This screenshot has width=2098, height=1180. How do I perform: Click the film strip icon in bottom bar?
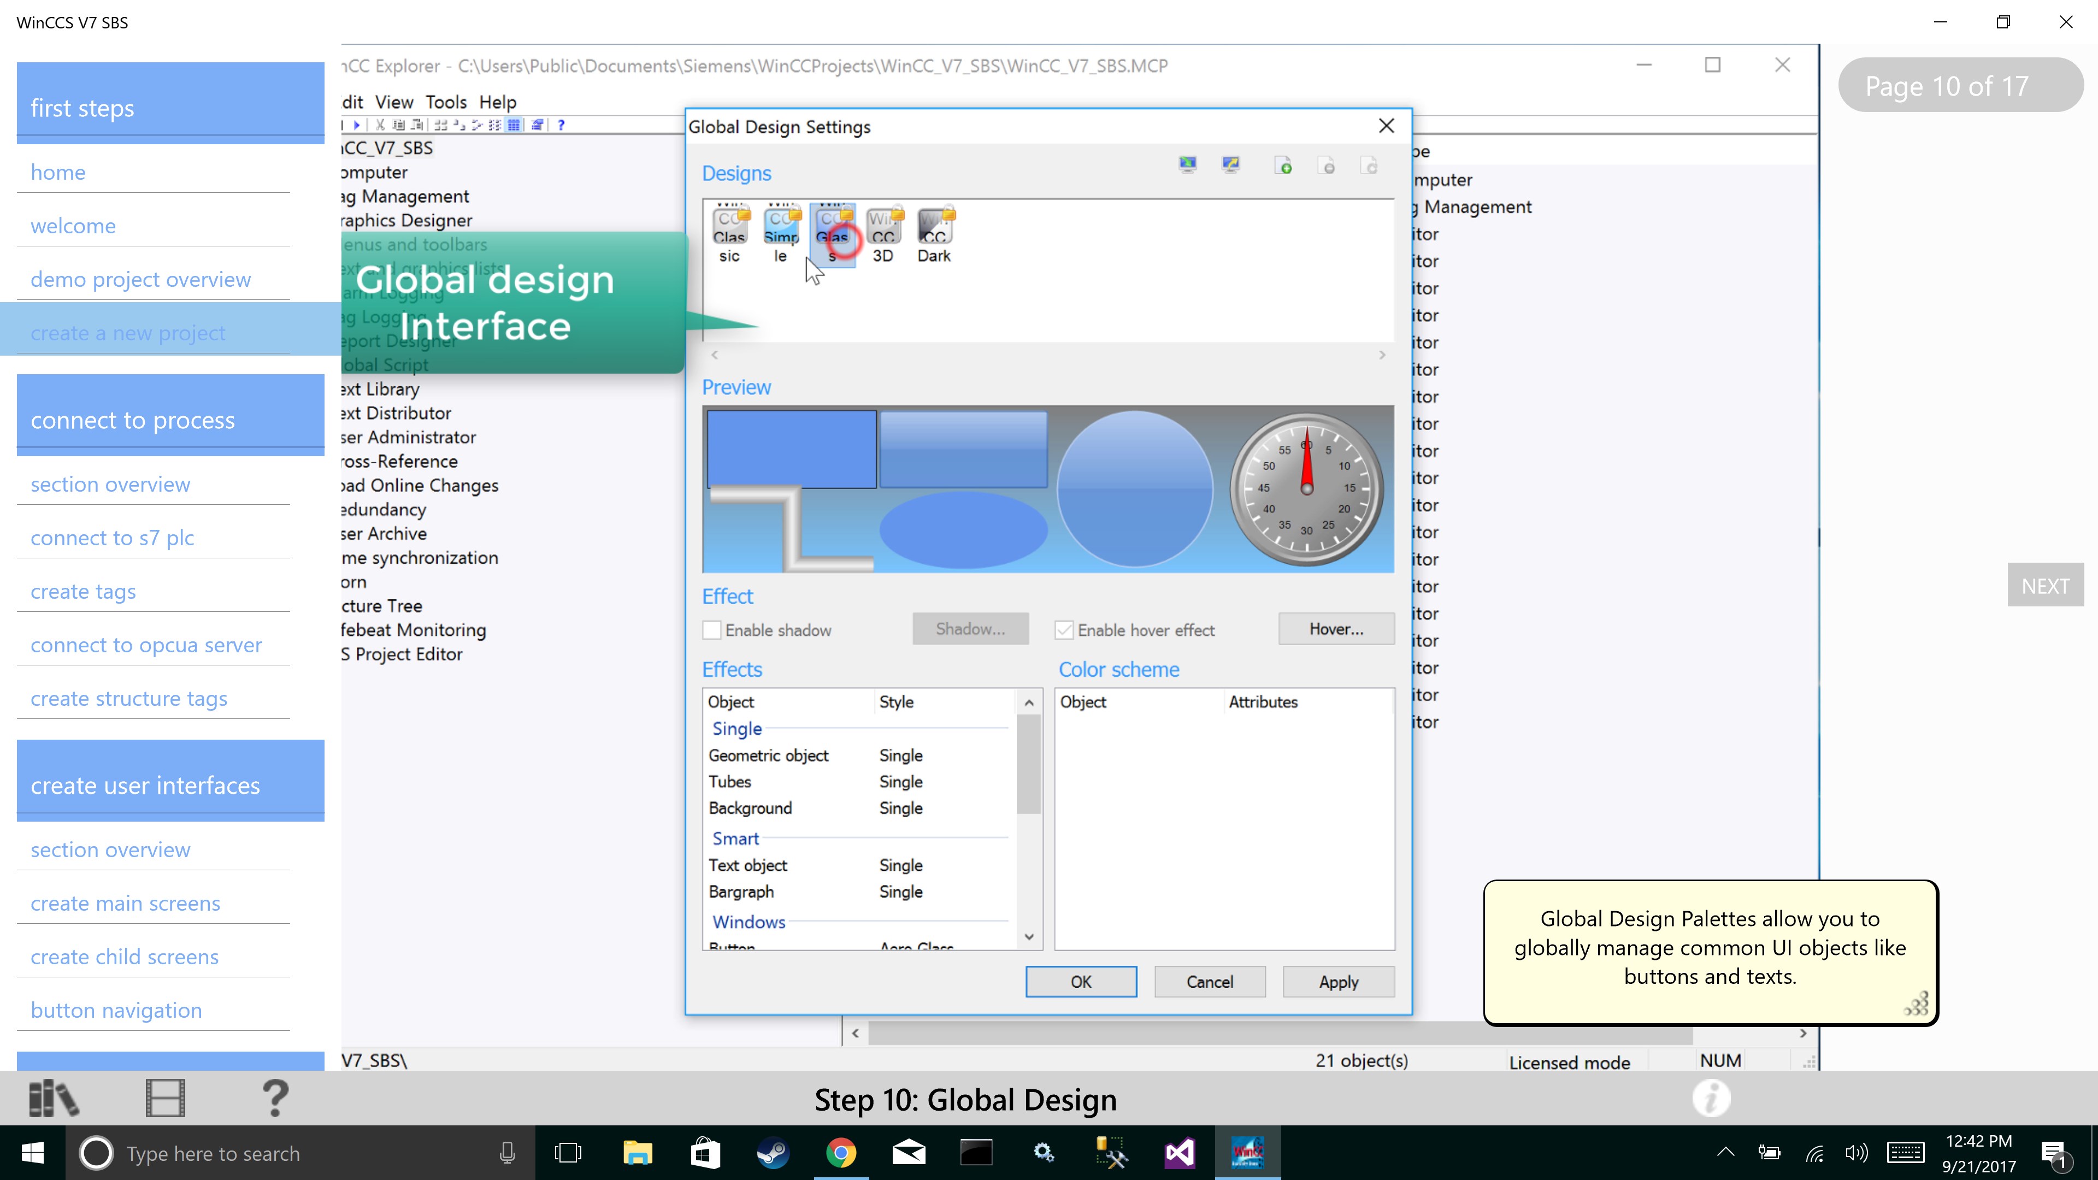point(166,1098)
